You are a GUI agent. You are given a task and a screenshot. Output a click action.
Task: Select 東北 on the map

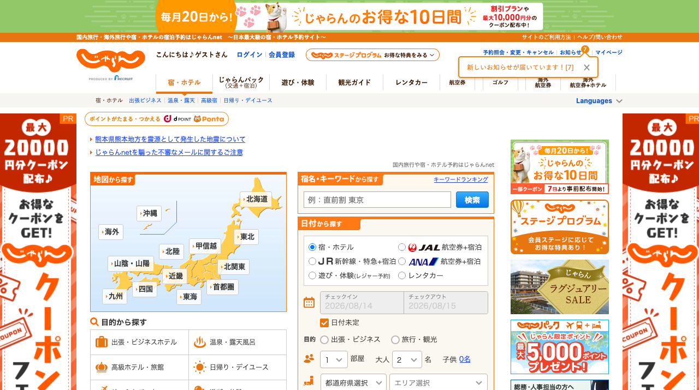(x=246, y=237)
